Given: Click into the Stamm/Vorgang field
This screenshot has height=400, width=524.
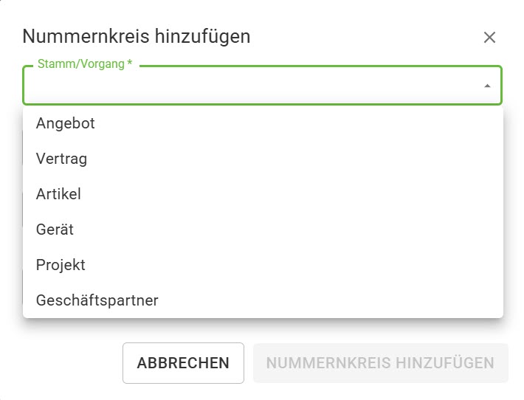Looking at the screenshot, I should [x=251, y=86].
